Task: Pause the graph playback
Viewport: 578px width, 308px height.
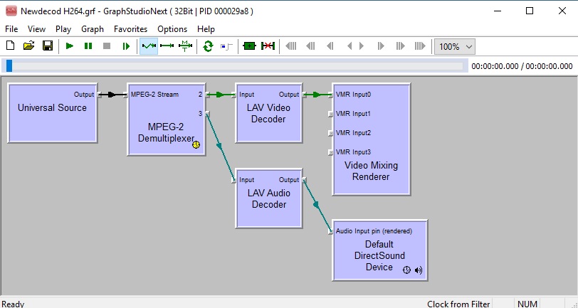Action: 88,46
